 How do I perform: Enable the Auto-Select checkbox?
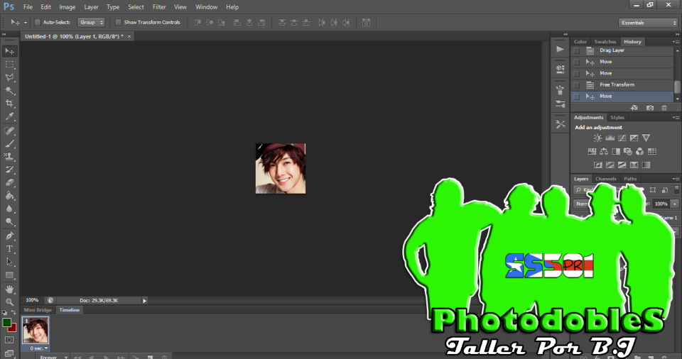(x=38, y=22)
